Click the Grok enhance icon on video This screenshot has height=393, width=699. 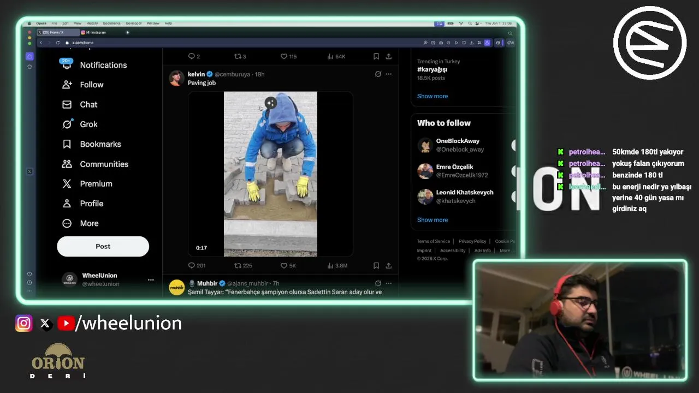click(270, 103)
